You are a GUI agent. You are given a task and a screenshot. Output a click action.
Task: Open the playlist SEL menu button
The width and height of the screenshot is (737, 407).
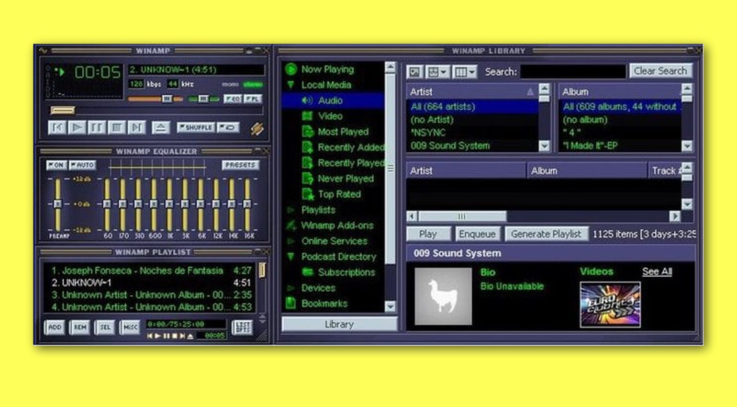pyautogui.click(x=104, y=328)
